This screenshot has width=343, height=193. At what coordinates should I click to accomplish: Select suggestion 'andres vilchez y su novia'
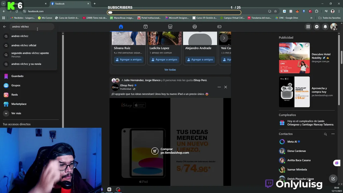tap(29, 64)
